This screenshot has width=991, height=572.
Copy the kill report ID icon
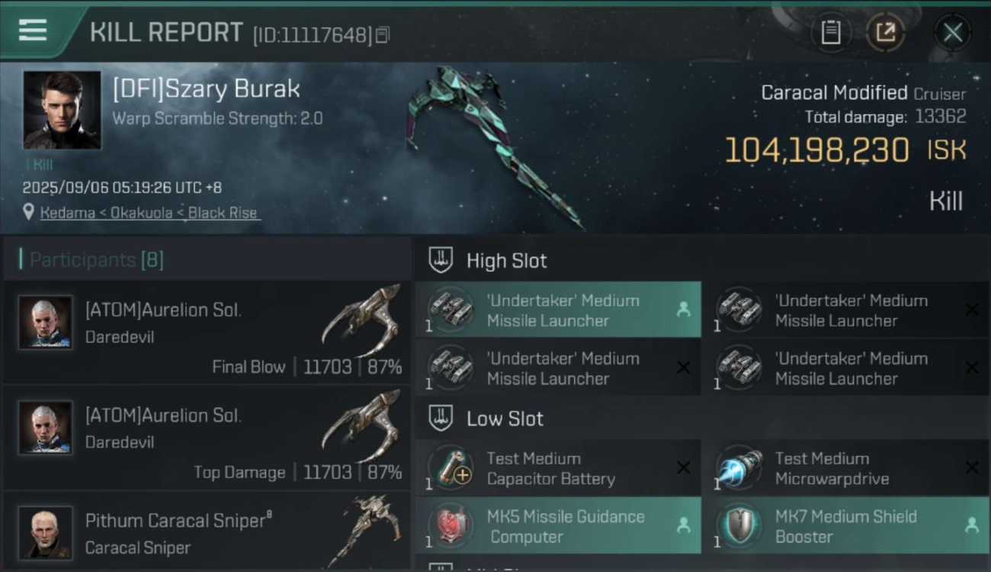(383, 35)
